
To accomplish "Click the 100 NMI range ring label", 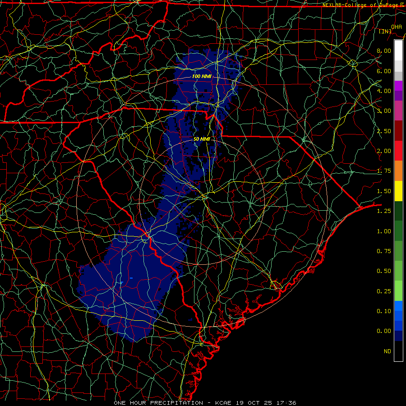I will pyautogui.click(x=202, y=76).
